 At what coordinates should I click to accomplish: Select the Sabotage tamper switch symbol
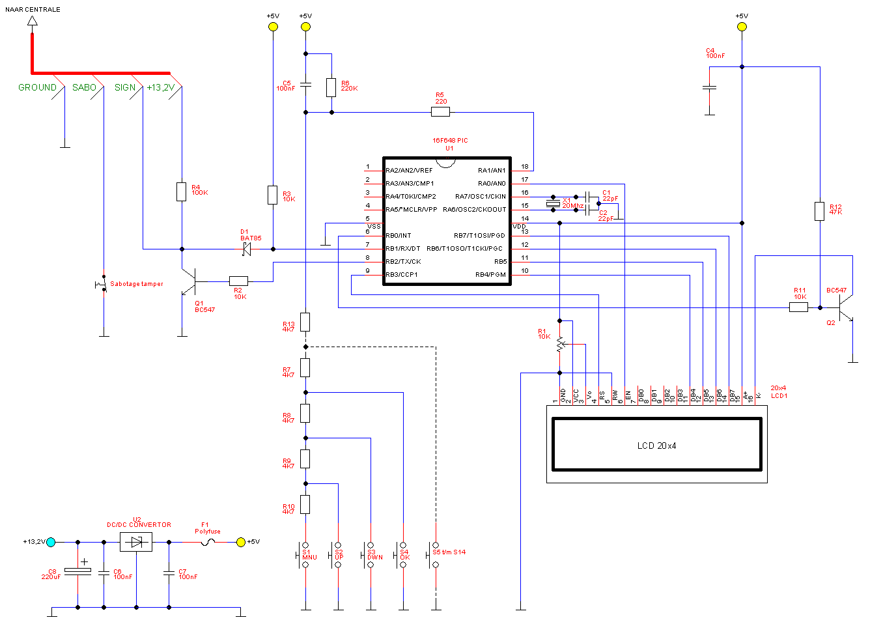(x=102, y=285)
